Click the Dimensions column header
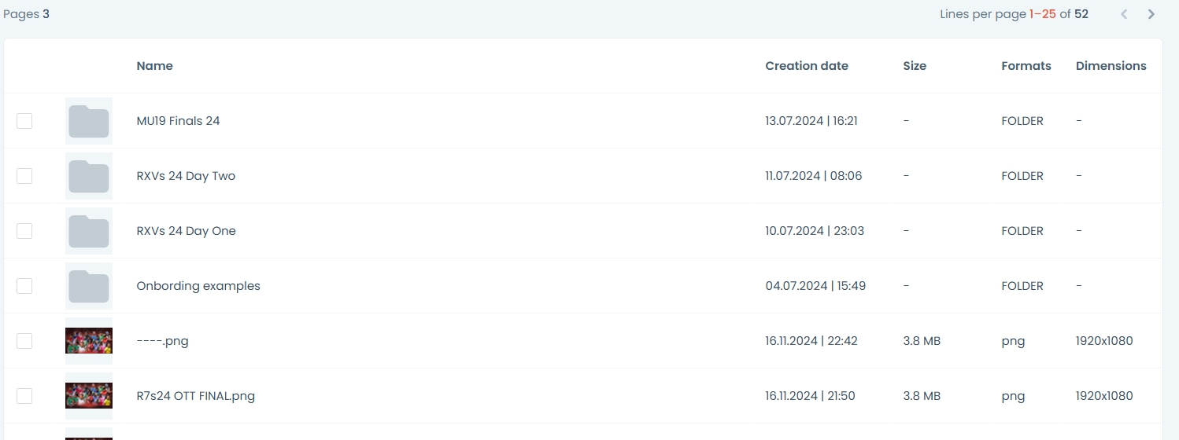 [1111, 66]
